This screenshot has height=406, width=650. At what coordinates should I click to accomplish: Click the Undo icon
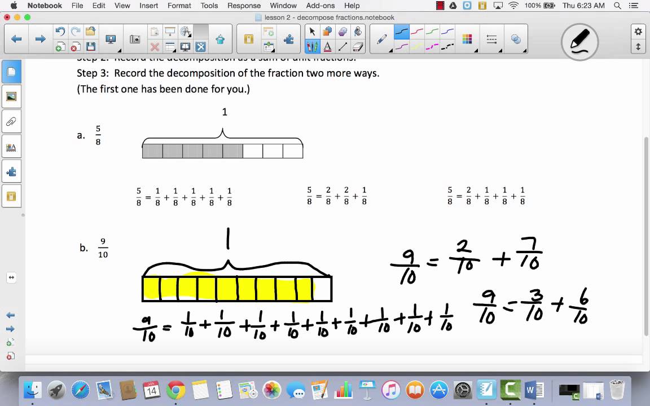(x=60, y=32)
